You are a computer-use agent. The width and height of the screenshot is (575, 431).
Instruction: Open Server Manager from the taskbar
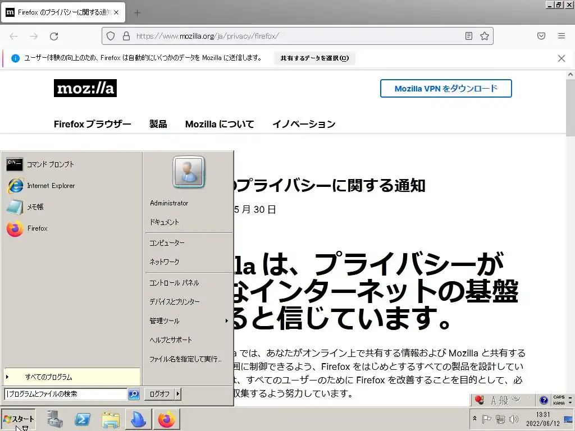tap(55, 419)
